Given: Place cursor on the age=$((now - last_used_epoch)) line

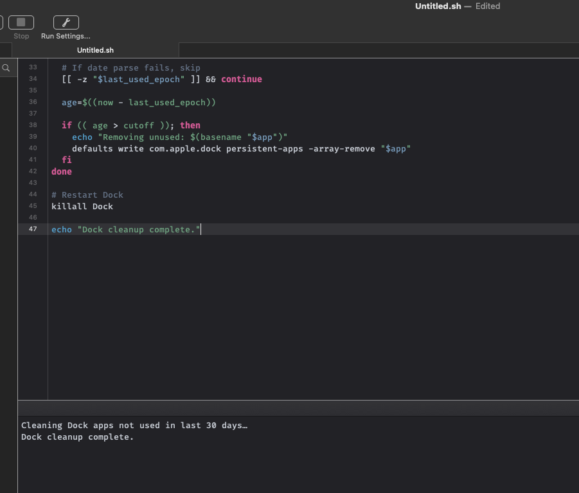Looking at the screenshot, I should point(139,102).
